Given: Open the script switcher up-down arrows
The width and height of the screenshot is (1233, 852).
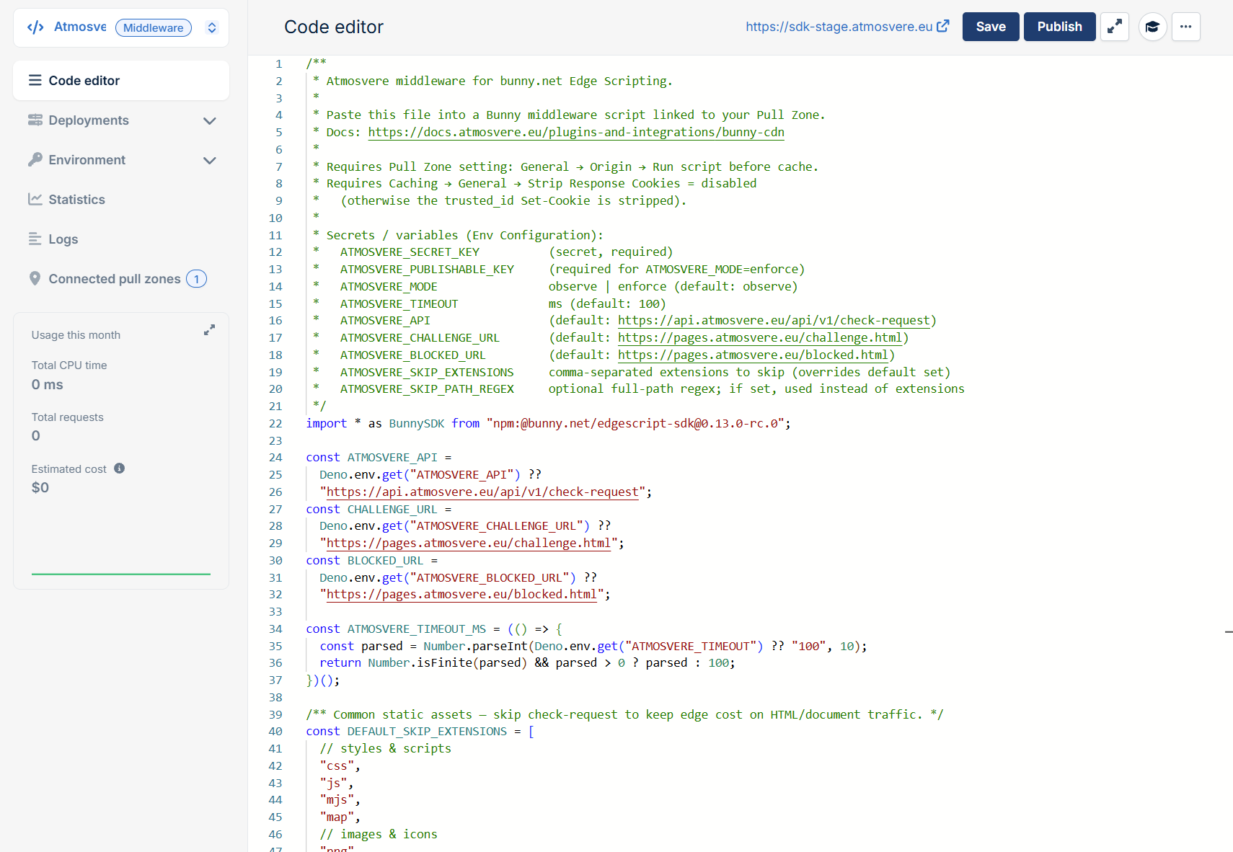Looking at the screenshot, I should click(212, 27).
